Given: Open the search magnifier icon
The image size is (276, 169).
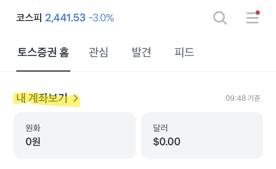Looking at the screenshot, I should click(x=220, y=18).
